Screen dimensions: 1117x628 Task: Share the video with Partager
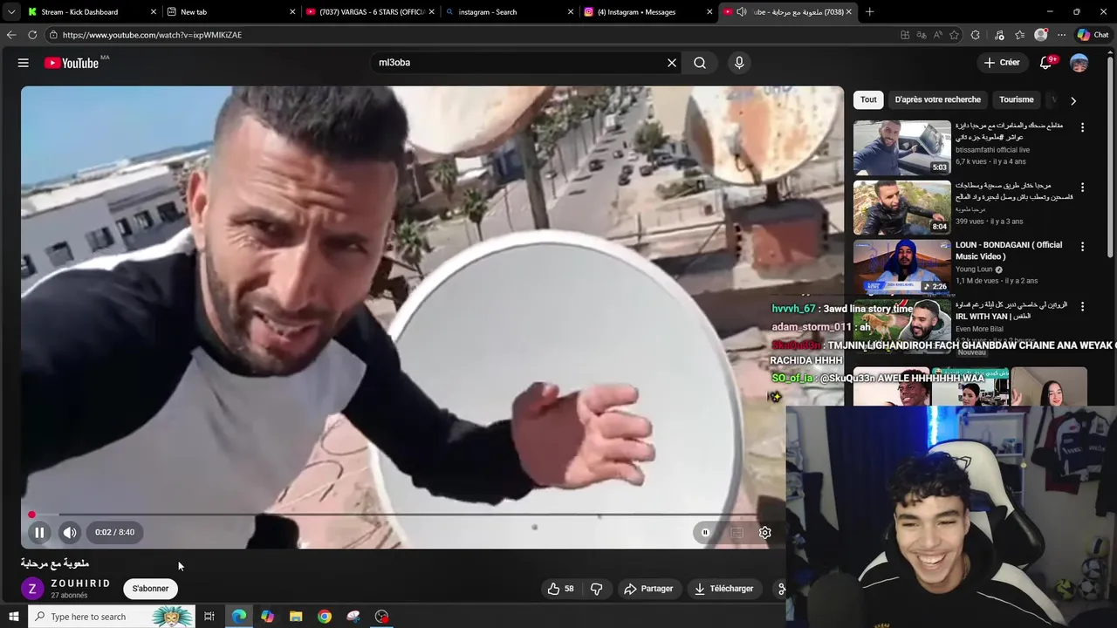[x=648, y=589]
